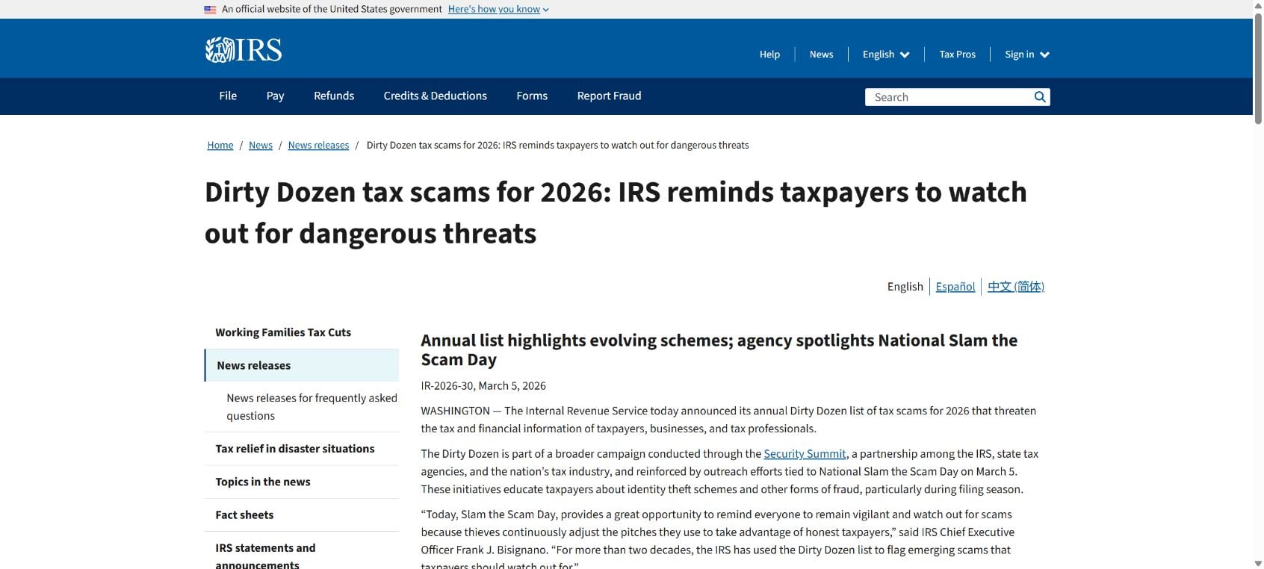Click the US flag icon in the banner
The height and width of the screenshot is (569, 1264).
click(210, 10)
